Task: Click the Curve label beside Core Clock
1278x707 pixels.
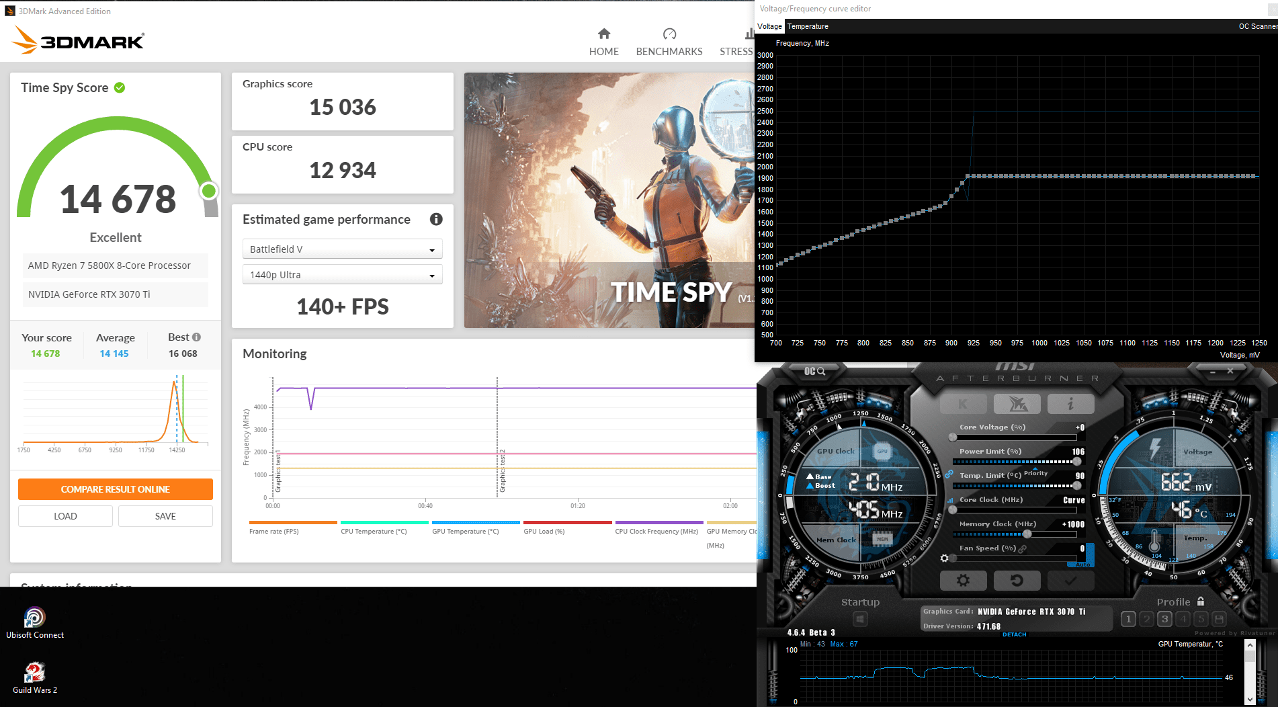Action: [x=1074, y=500]
